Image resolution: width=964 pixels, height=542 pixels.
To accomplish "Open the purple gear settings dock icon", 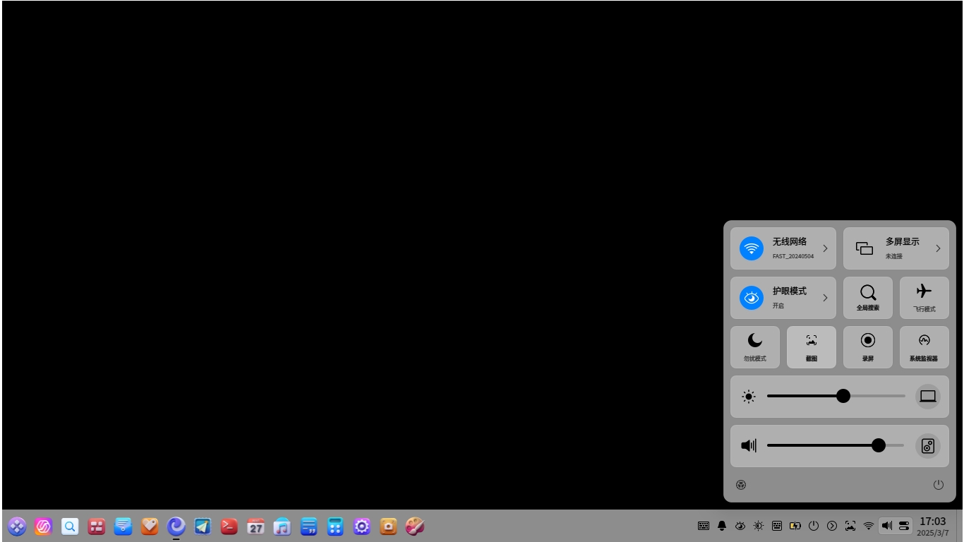I will pos(362,526).
